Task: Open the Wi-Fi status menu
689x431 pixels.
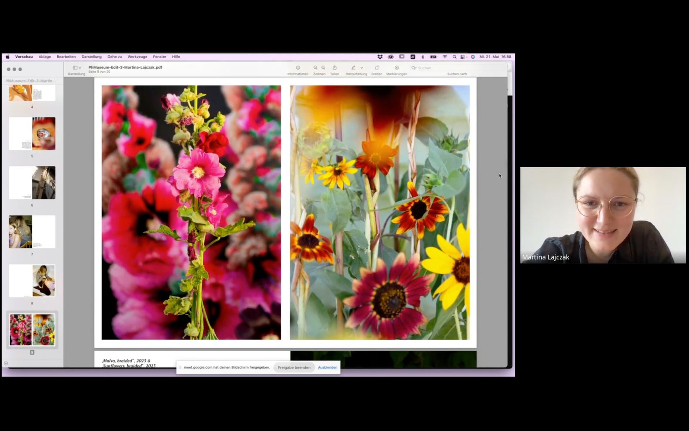Action: click(445, 57)
